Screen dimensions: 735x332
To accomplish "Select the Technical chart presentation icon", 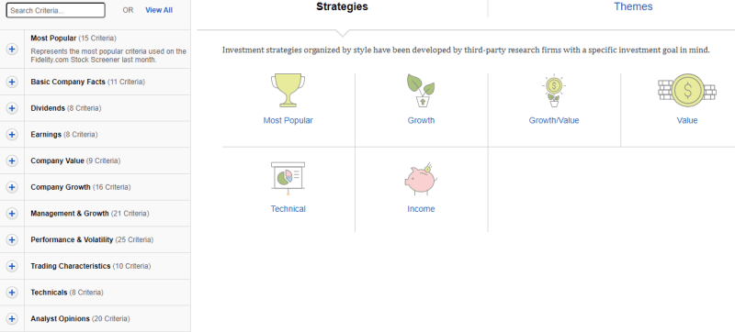I will pos(288,179).
